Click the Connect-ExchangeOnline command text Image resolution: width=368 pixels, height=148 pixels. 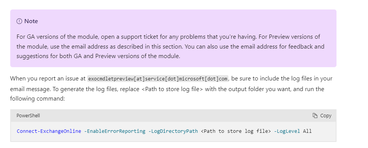coord(49,131)
